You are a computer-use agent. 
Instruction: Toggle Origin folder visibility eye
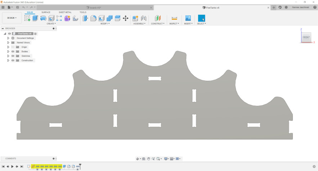pos(13,47)
